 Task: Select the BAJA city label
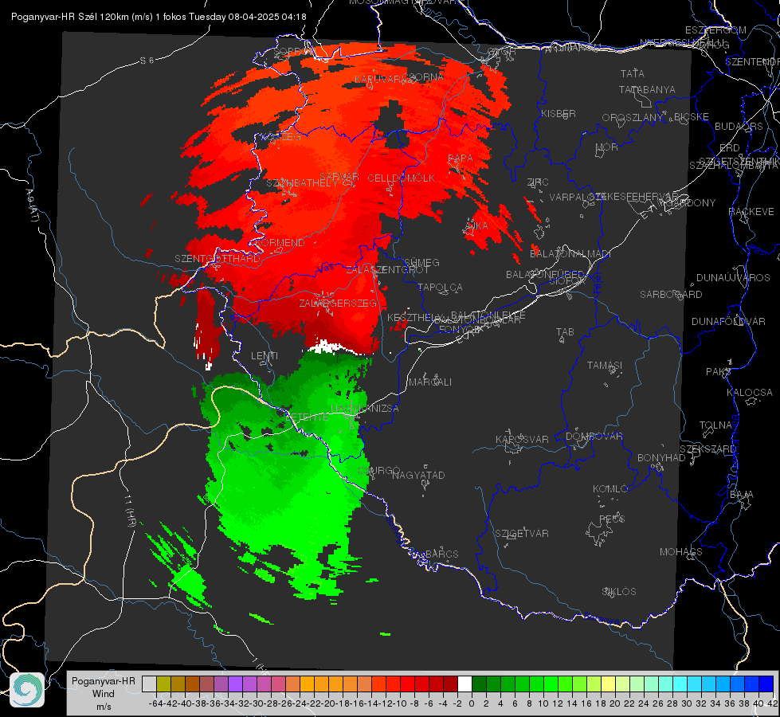(742, 495)
